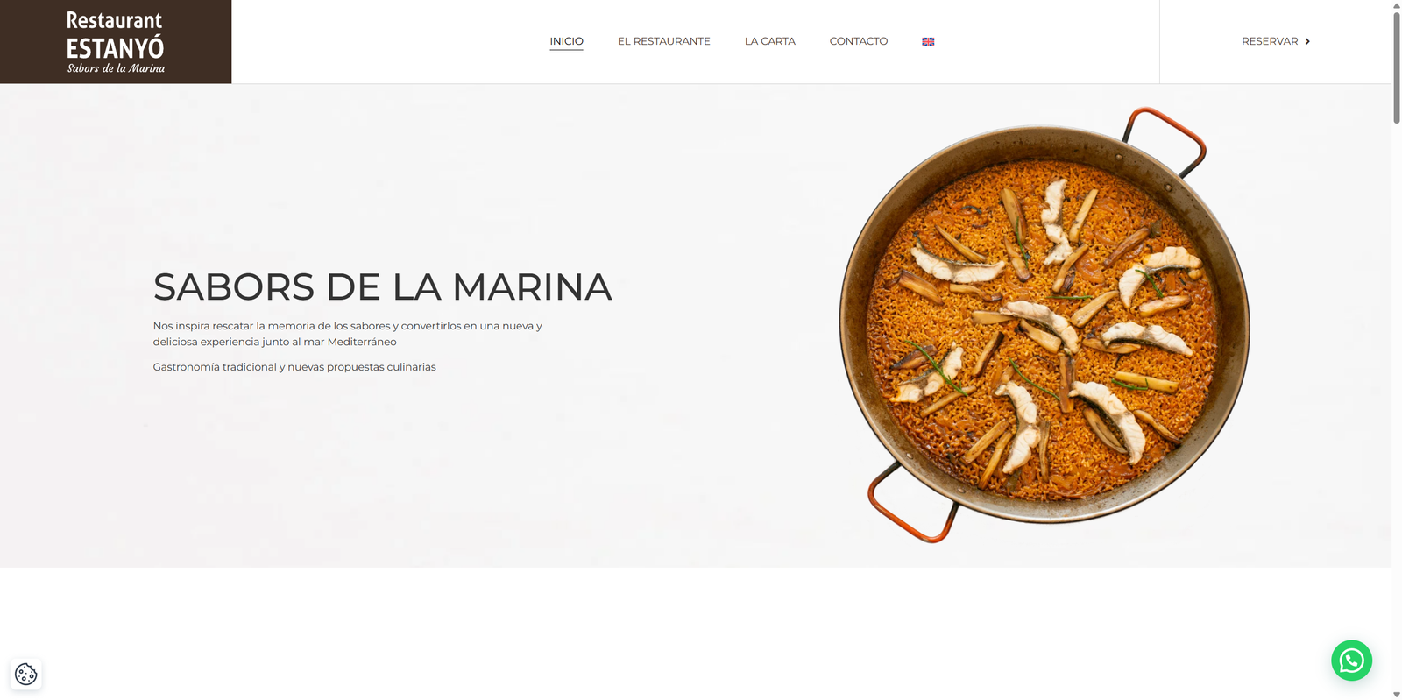Screen dimensions: 1402x700
Task: Navigate to the Contacto page
Action: [859, 41]
